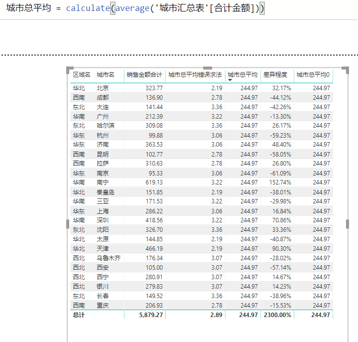Select the 三亚 city cell
This screenshot has height=342, width=358.
click(x=103, y=201)
